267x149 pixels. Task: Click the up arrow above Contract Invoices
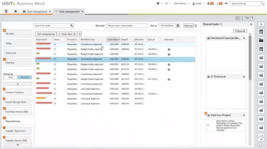tap(18, 84)
